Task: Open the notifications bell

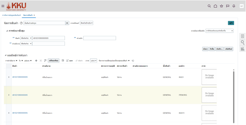Action: click(234, 6)
